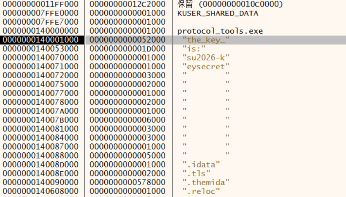Select address 000000014007B000 entry
346x197 pixels.
[x=40, y=120]
